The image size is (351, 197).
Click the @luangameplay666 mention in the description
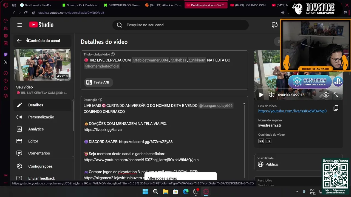click(216, 106)
